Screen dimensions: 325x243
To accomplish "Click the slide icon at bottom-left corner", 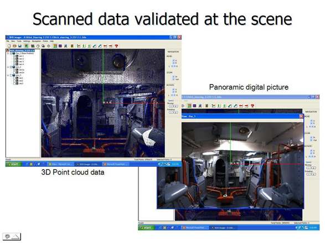I will click(x=12, y=236).
